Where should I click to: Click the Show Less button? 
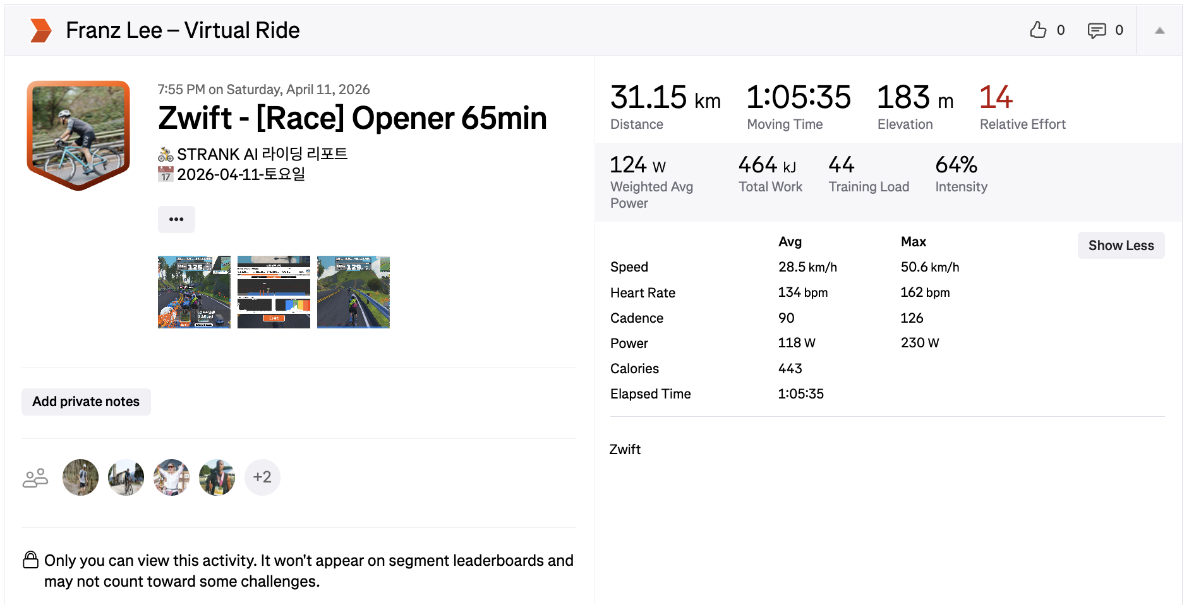pyautogui.click(x=1121, y=246)
